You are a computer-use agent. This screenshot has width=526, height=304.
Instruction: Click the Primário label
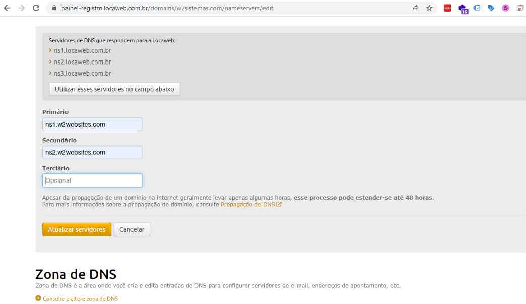point(55,112)
